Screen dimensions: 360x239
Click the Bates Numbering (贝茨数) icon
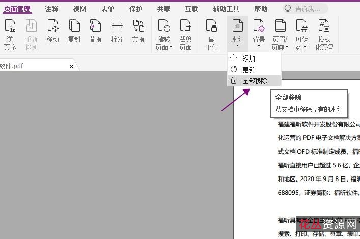301,25
